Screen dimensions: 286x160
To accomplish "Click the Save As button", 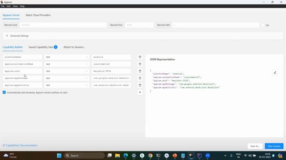I will click(255, 146).
